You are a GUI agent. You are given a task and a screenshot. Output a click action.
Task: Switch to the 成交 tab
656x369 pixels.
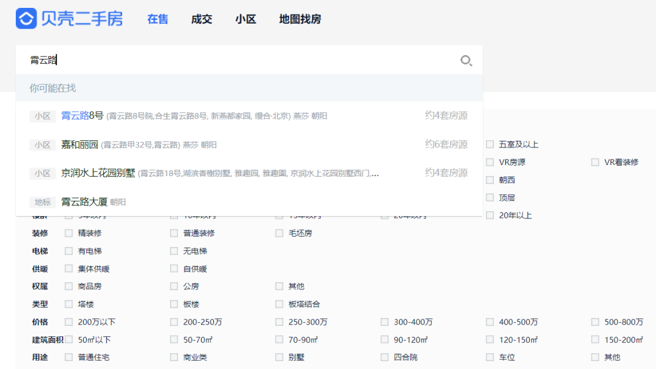pyautogui.click(x=202, y=19)
